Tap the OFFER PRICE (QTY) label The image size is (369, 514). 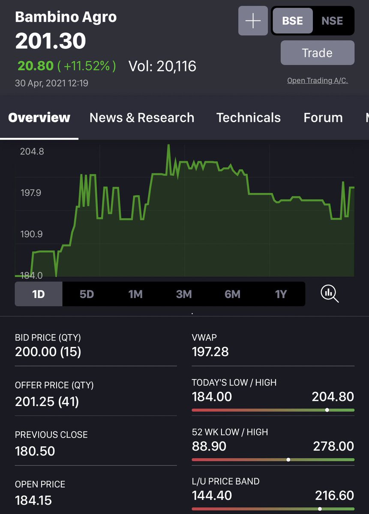54,385
